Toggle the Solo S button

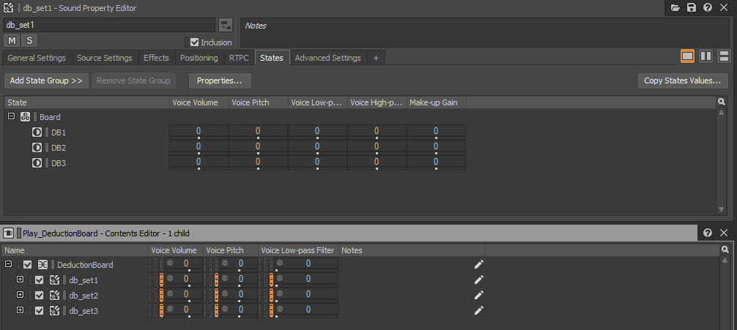tap(29, 40)
